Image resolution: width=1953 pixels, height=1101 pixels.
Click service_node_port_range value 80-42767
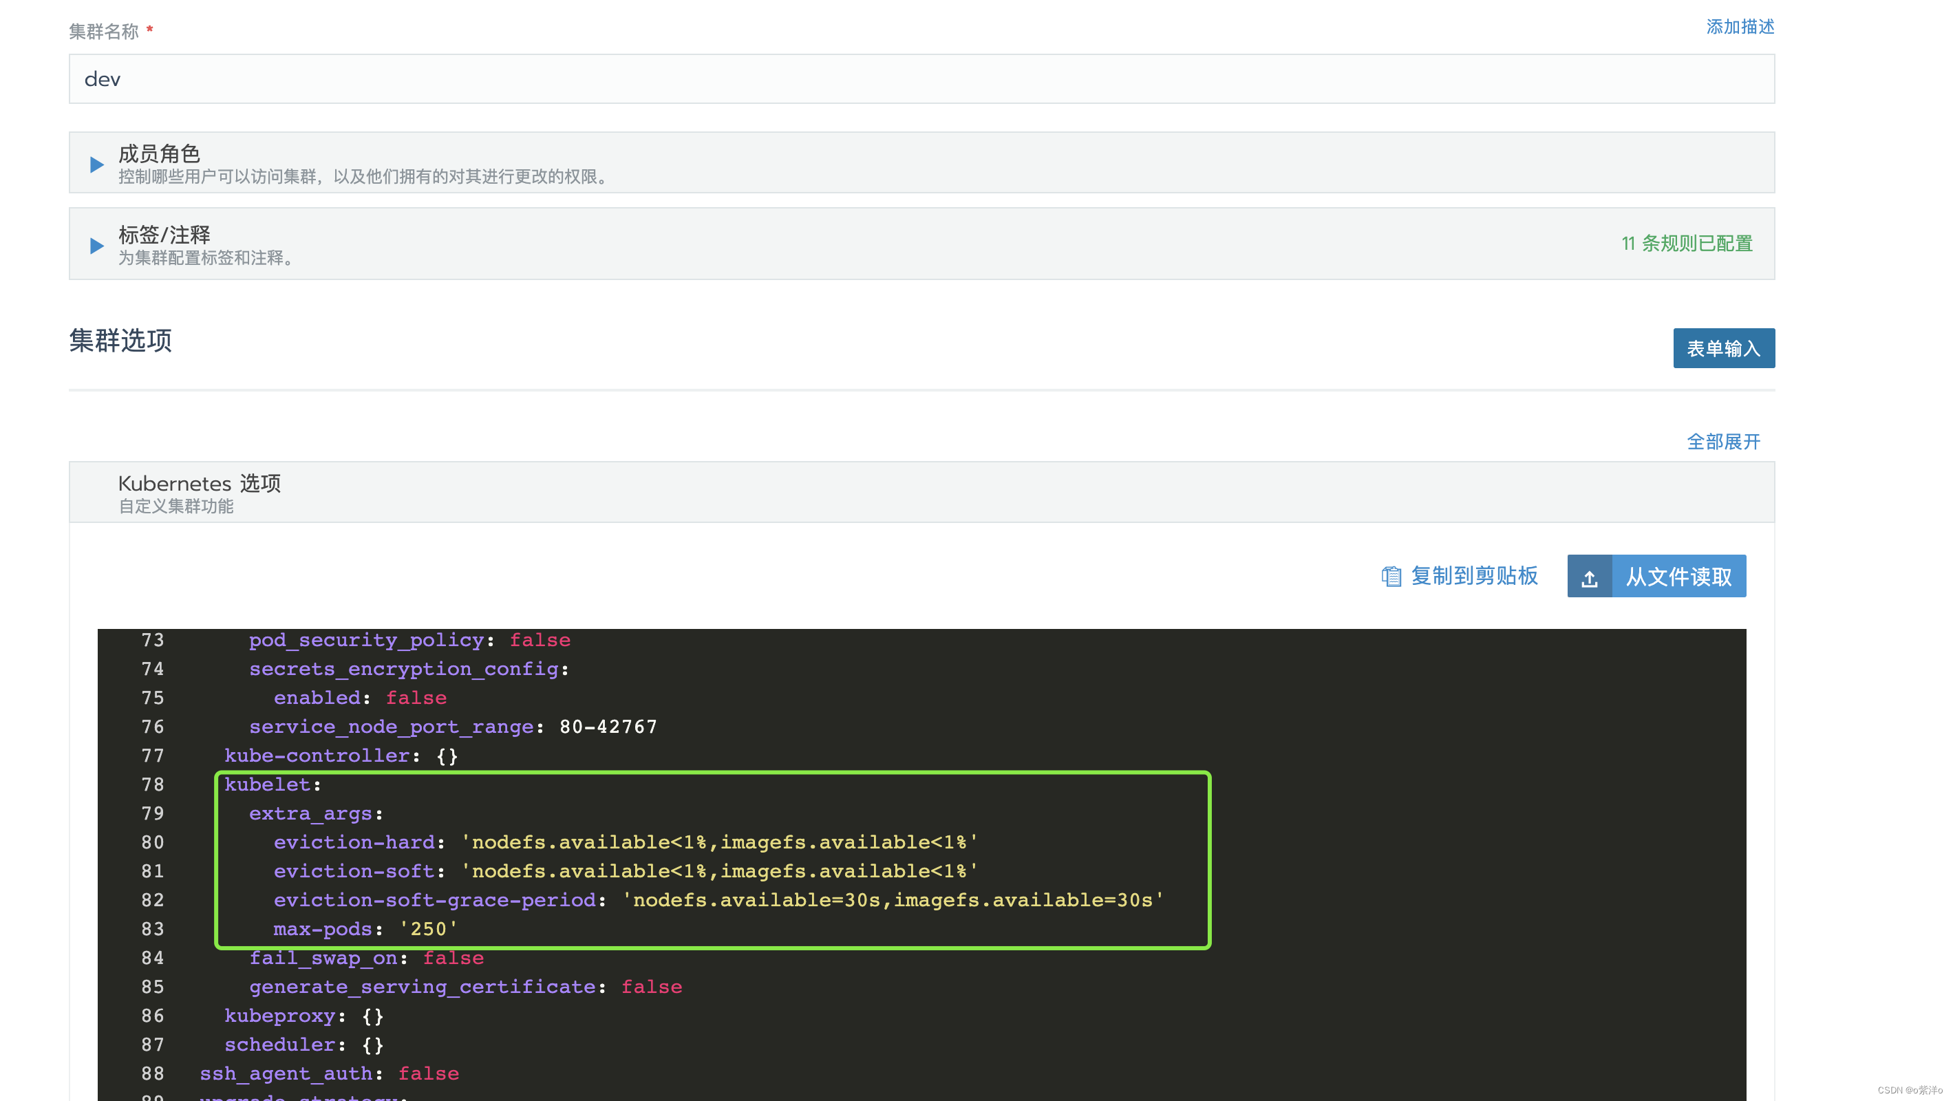point(608,727)
